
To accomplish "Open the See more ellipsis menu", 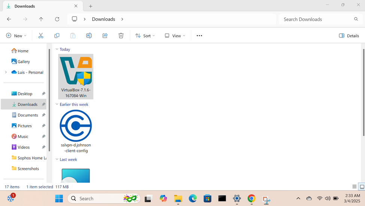I will (199, 36).
